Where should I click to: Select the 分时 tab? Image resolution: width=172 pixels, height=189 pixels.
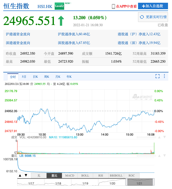[x=13, y=77]
